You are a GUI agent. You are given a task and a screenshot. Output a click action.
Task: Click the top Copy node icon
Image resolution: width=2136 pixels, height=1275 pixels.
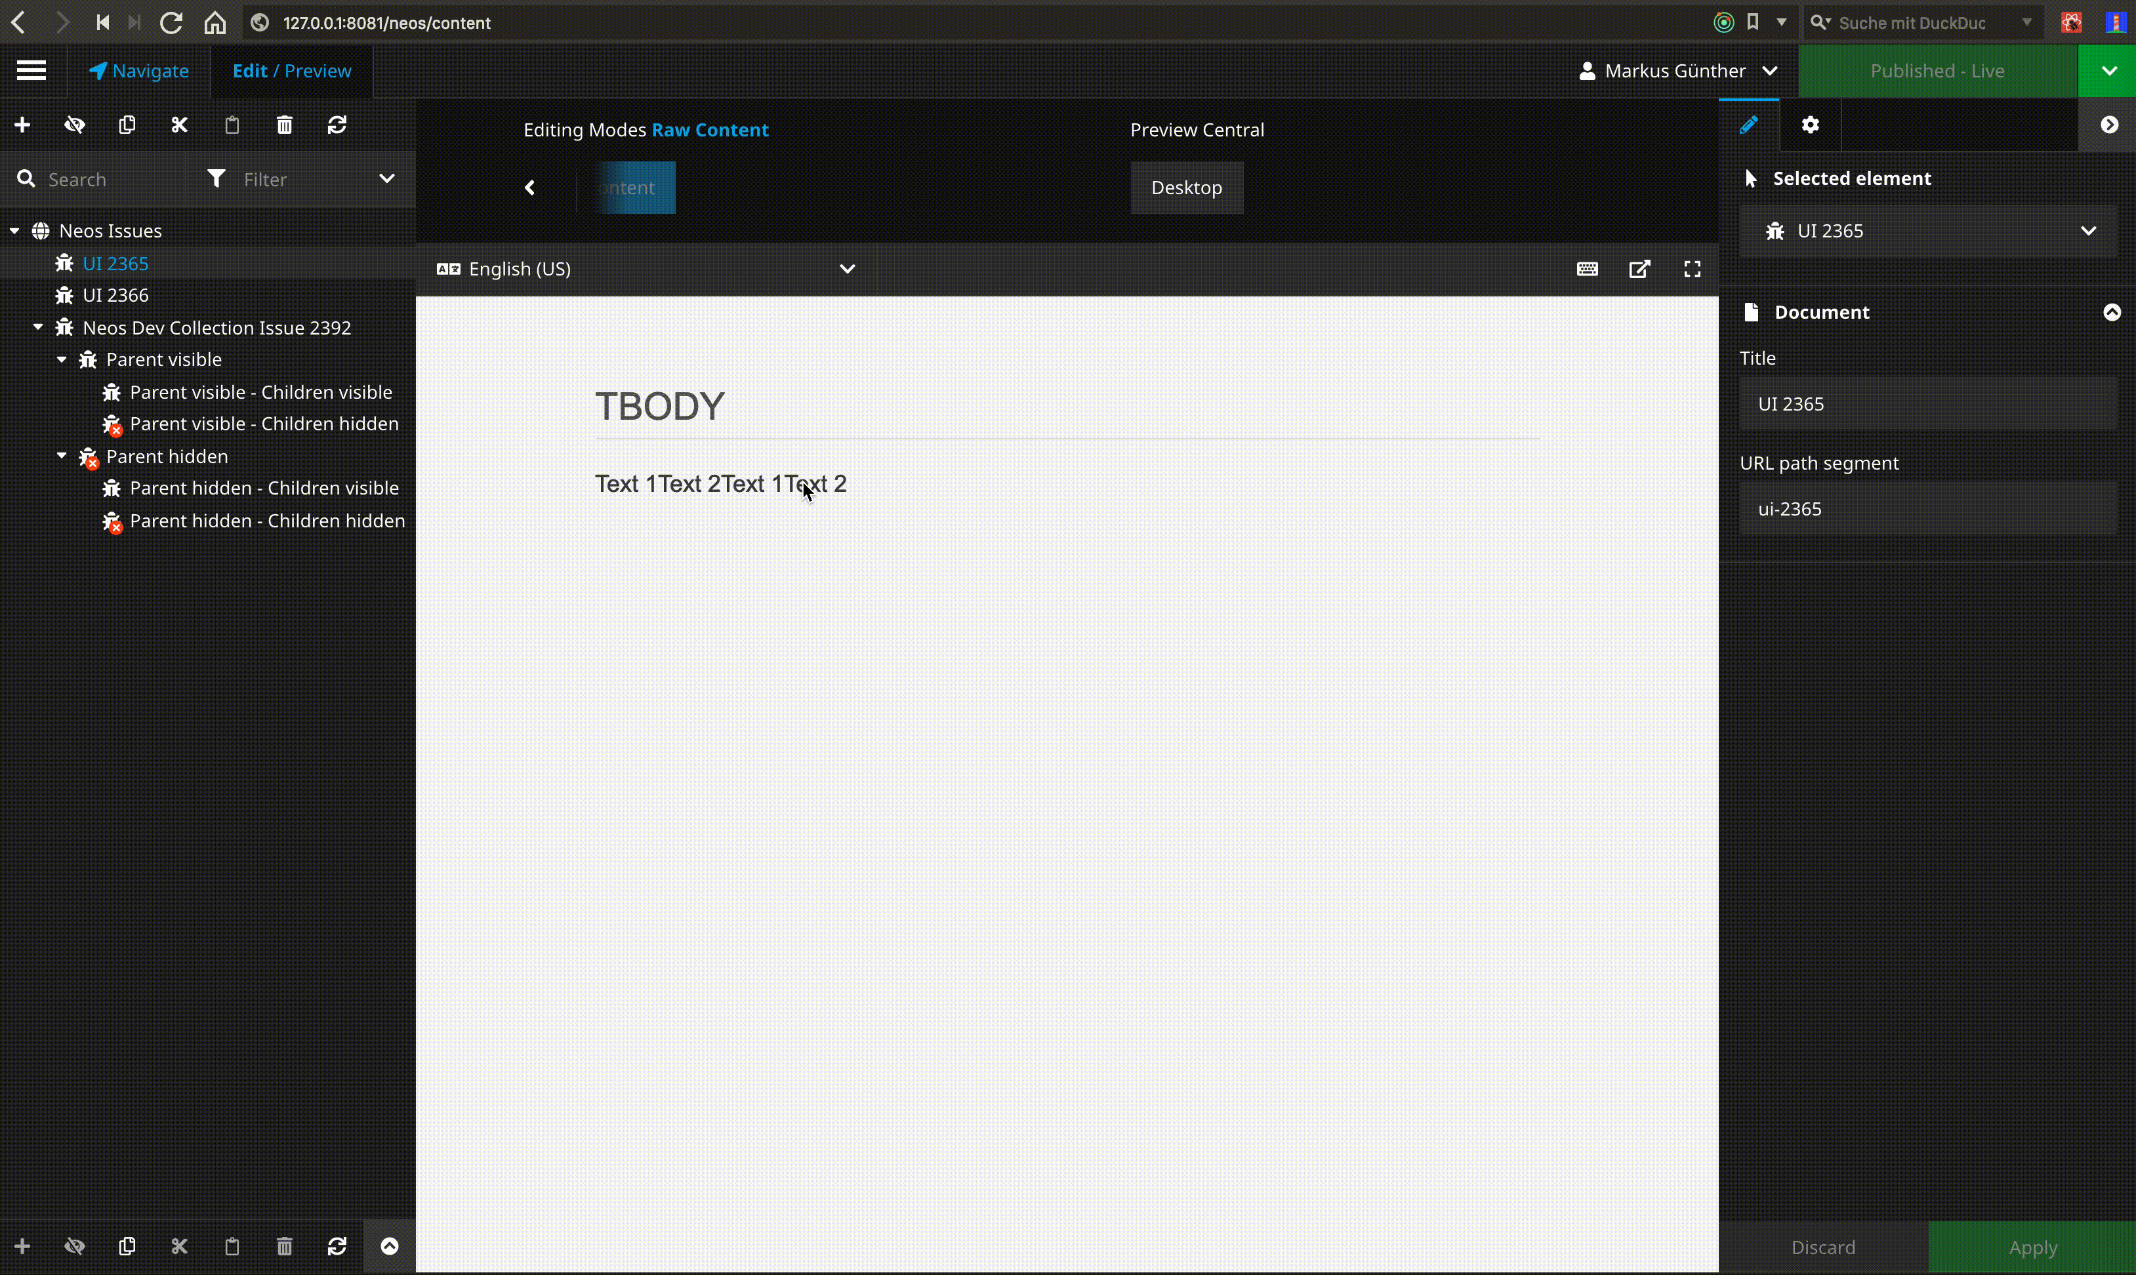(x=127, y=125)
